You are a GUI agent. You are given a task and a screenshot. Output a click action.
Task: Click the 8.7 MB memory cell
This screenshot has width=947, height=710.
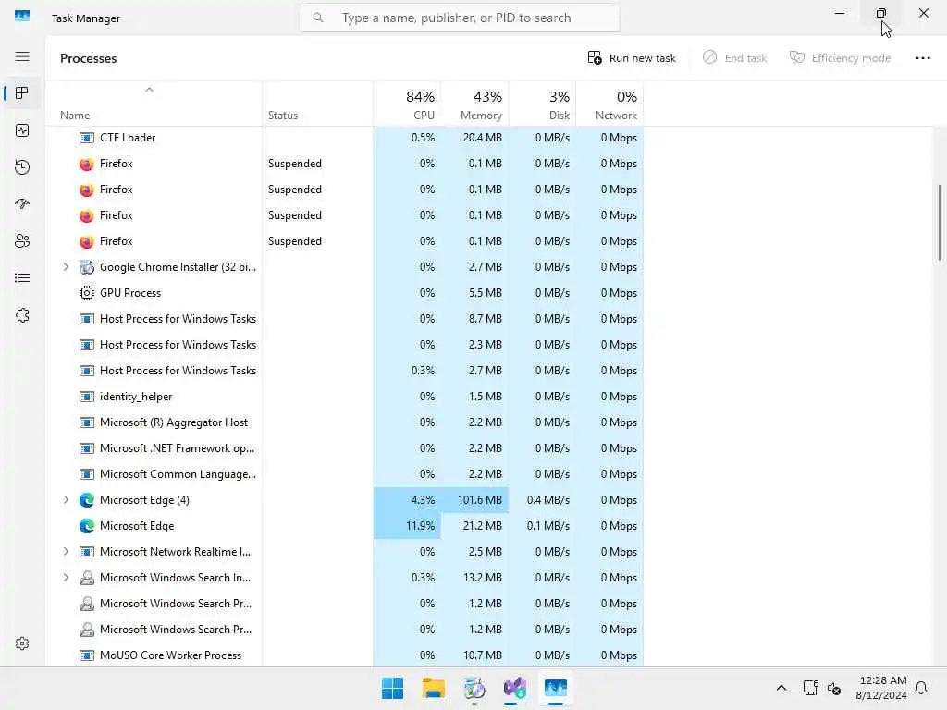[475, 319]
